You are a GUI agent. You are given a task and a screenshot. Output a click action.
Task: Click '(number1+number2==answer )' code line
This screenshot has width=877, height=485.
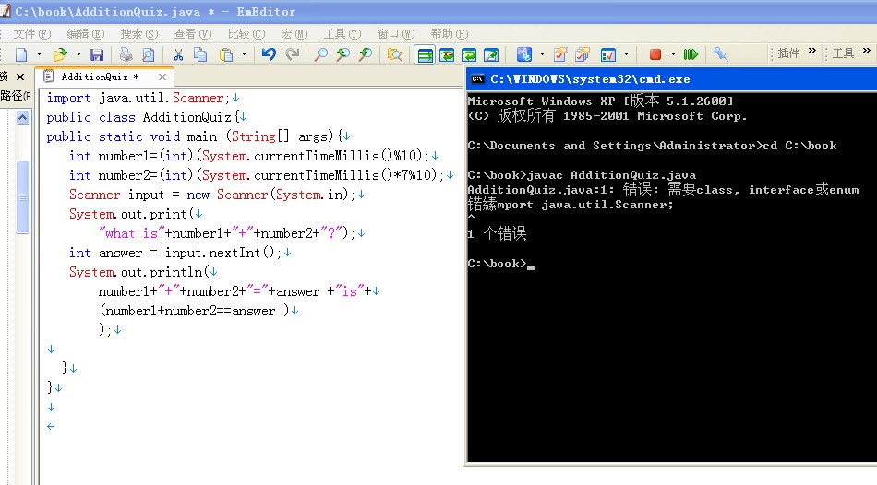click(x=194, y=311)
